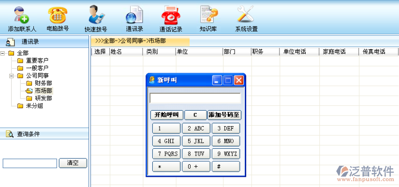Open the 知识库 knowledge base icon
The width and height of the screenshot is (399, 187).
[208, 14]
